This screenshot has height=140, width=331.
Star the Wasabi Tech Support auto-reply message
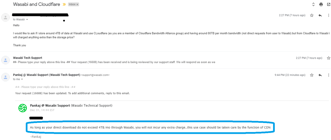point(329,58)
